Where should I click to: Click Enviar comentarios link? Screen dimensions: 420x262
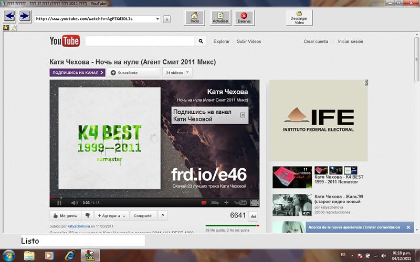(x=383, y=227)
